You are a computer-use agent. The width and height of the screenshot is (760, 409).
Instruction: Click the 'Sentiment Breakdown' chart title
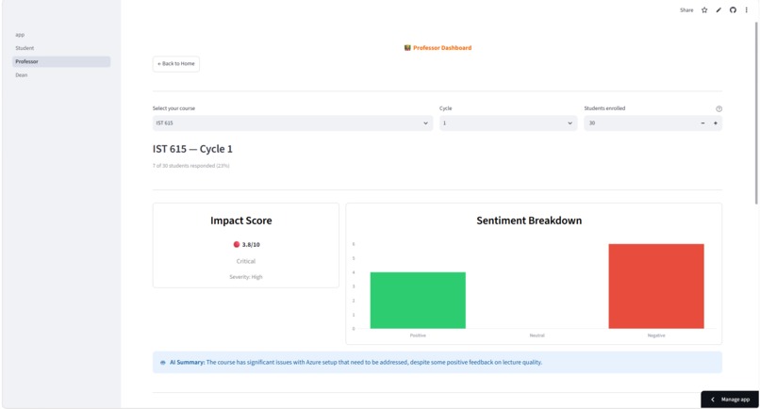coord(529,221)
